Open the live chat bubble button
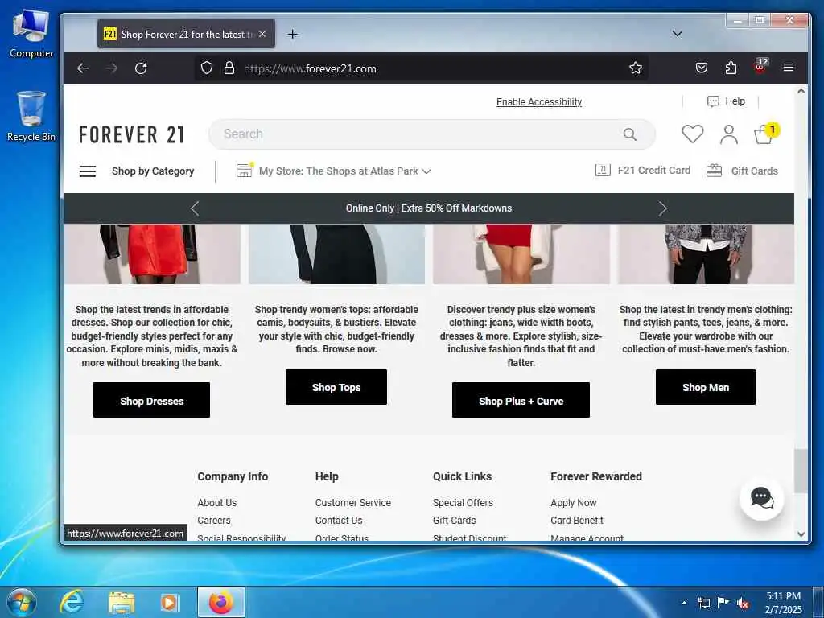This screenshot has height=618, width=824. (x=761, y=498)
